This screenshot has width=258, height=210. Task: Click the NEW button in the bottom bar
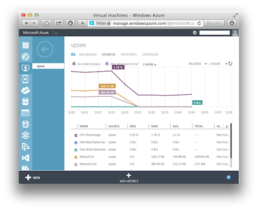pyautogui.click(x=33, y=178)
